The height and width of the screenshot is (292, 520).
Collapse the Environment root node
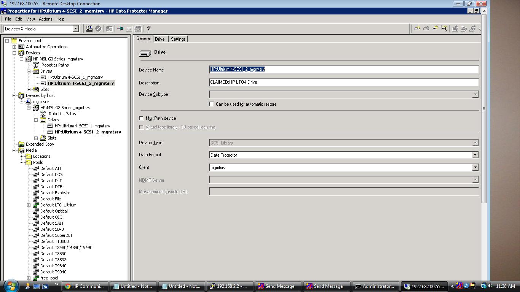pos(7,41)
